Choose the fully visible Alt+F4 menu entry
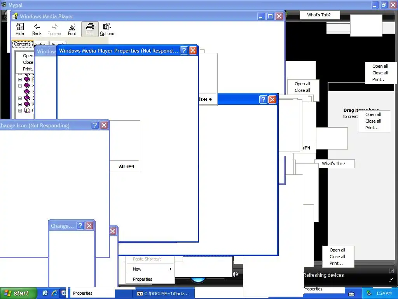398x299 pixels. pos(126,167)
